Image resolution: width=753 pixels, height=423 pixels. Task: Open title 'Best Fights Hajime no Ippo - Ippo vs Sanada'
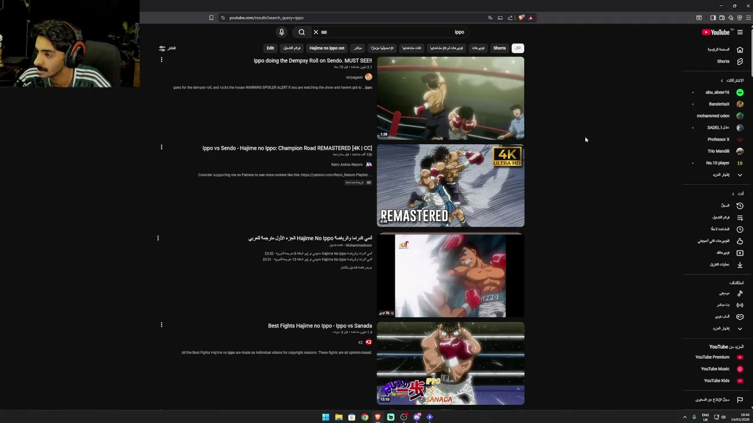coord(320,325)
